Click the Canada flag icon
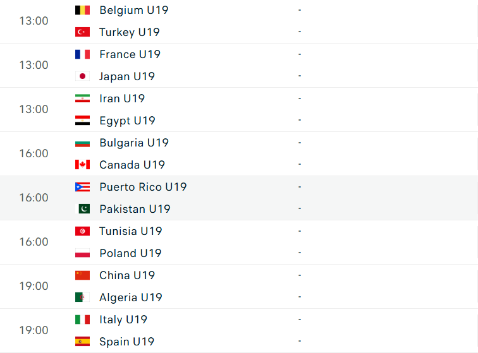Image resolution: width=478 pixels, height=353 pixels. [x=82, y=165]
